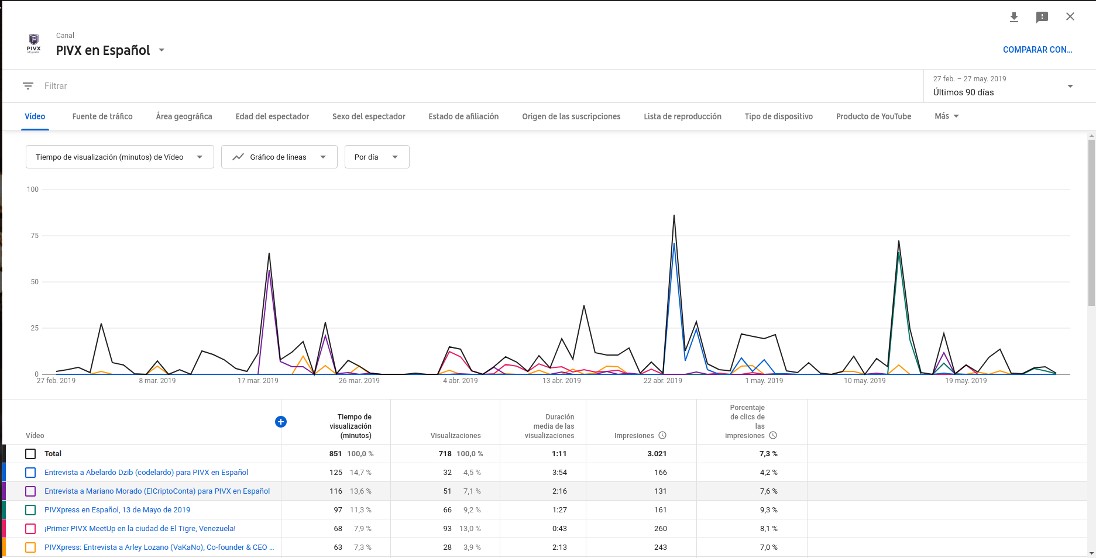The width and height of the screenshot is (1096, 558).
Task: Open the Últimos 90 días date range
Action: 1003,86
